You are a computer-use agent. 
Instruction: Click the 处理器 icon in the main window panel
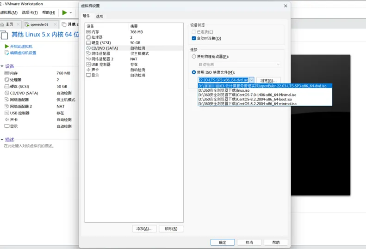[x=7, y=80]
